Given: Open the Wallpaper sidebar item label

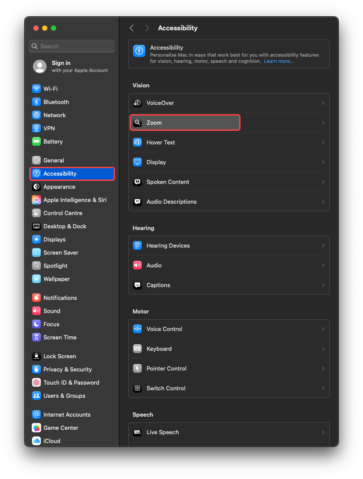Looking at the screenshot, I should click(x=57, y=279).
